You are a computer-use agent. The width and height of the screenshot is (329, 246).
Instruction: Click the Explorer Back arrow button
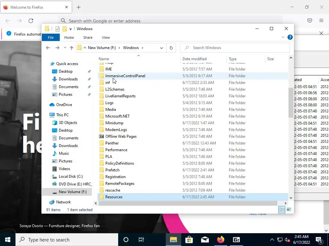click(48, 48)
